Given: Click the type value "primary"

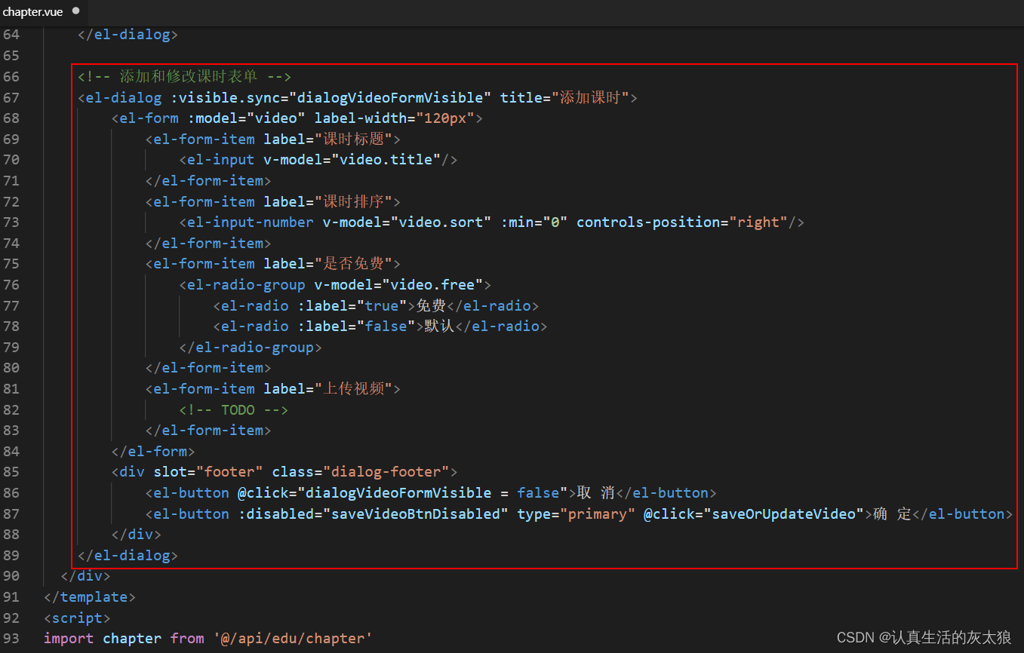Looking at the screenshot, I should click(x=597, y=514).
